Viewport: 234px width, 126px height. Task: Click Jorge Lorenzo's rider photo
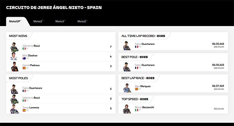click(x=14, y=109)
